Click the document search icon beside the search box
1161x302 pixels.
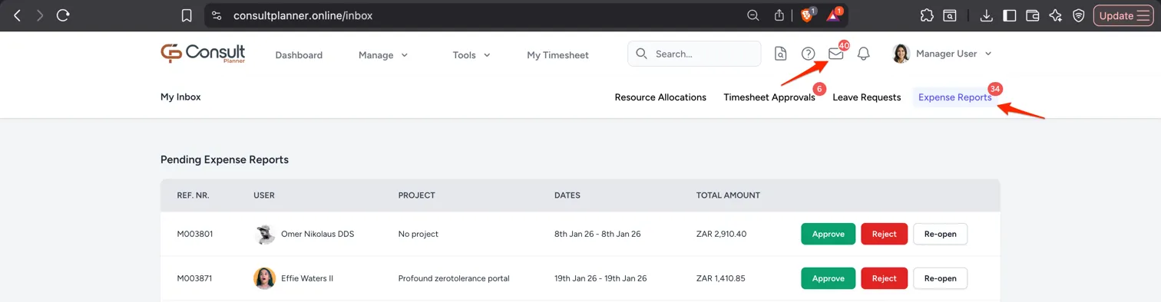780,54
